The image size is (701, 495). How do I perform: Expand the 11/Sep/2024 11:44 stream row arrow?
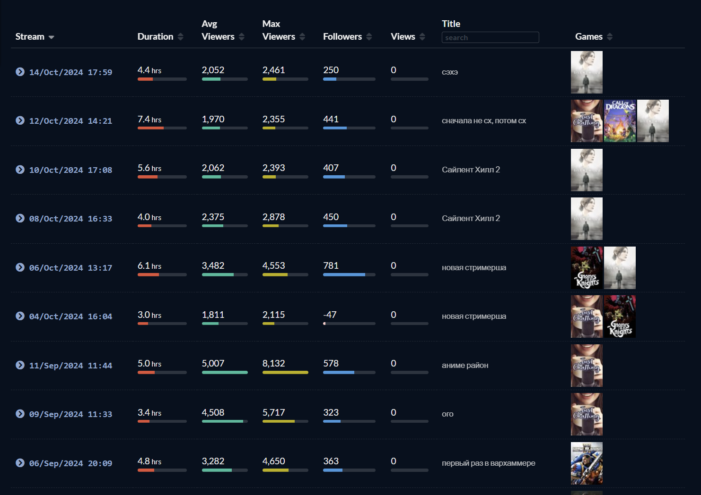[20, 365]
